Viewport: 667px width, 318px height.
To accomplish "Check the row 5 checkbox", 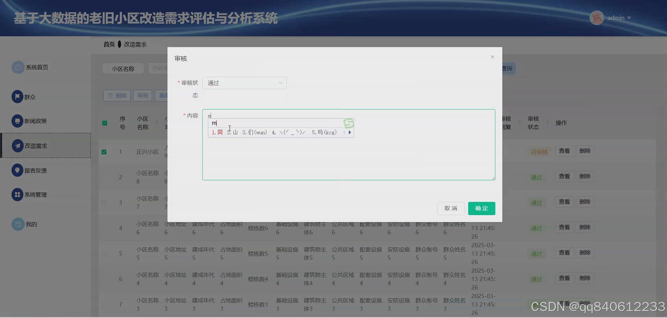I will pyautogui.click(x=104, y=254).
